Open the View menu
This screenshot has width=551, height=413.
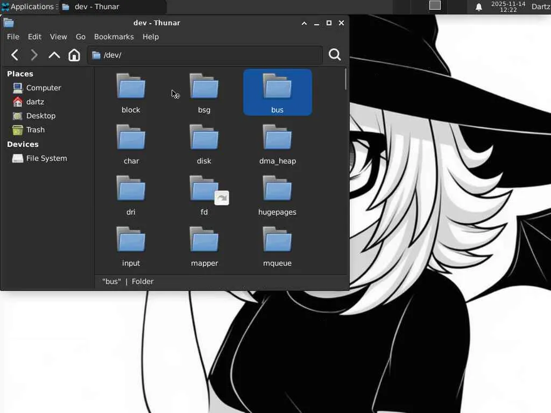(x=58, y=37)
